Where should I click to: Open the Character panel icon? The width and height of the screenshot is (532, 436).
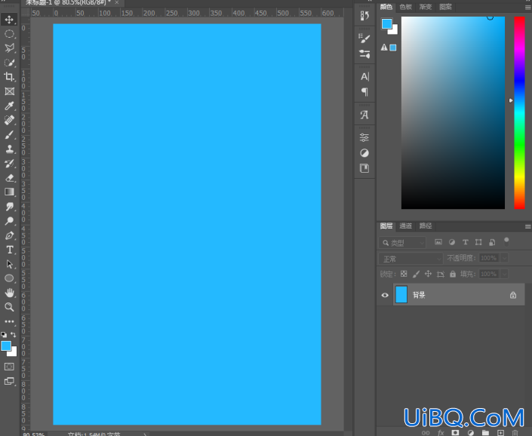pyautogui.click(x=364, y=77)
